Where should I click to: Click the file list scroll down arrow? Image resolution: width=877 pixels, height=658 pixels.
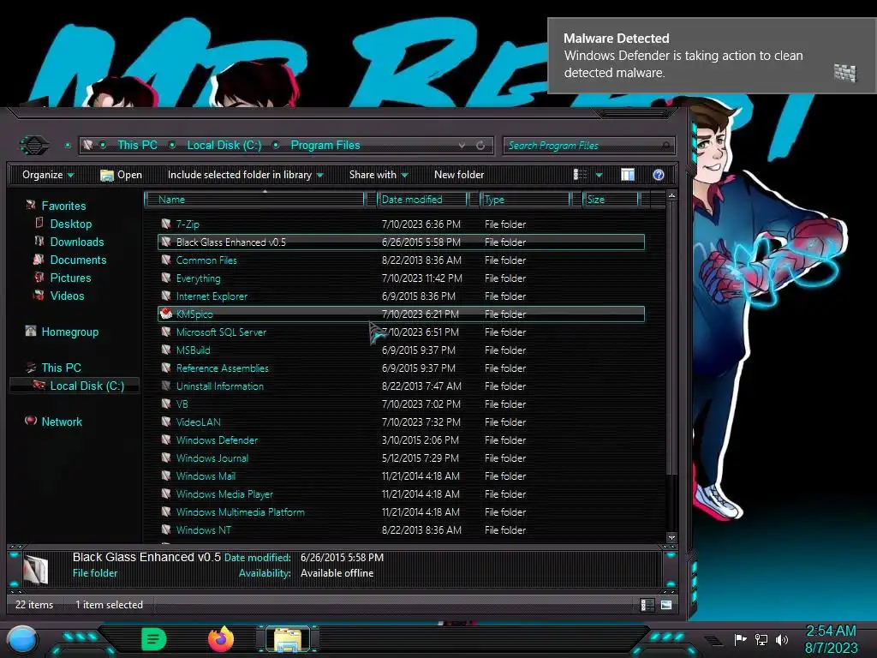tap(671, 538)
